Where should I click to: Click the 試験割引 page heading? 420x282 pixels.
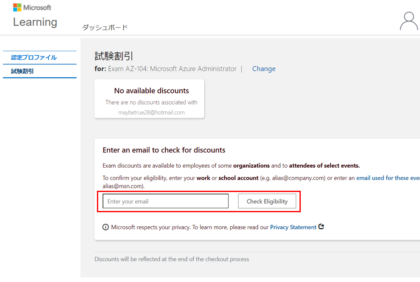point(114,57)
